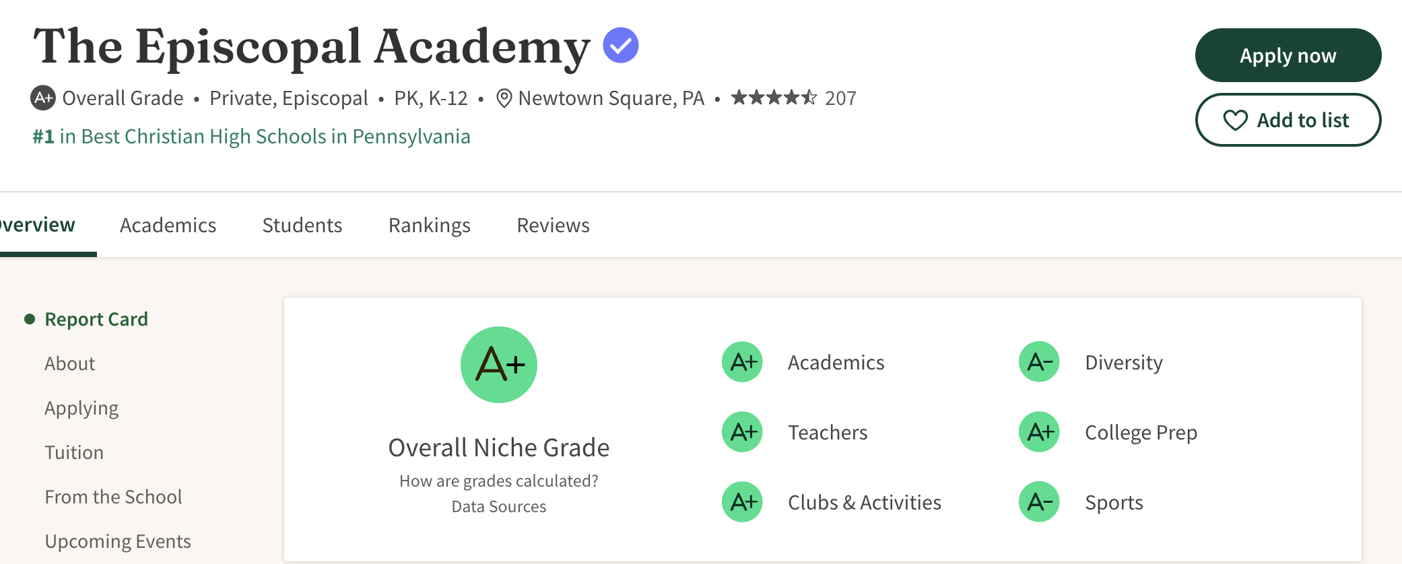Image resolution: width=1402 pixels, height=564 pixels.
Task: Select Upcoming Events in sidebar
Action: click(x=118, y=541)
